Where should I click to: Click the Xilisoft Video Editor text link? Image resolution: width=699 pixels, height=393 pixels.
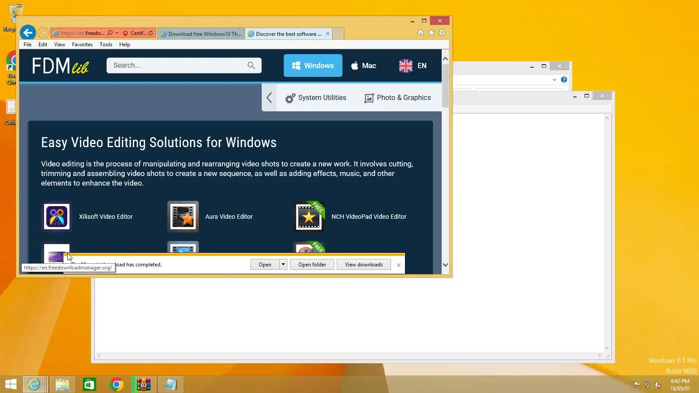point(106,217)
